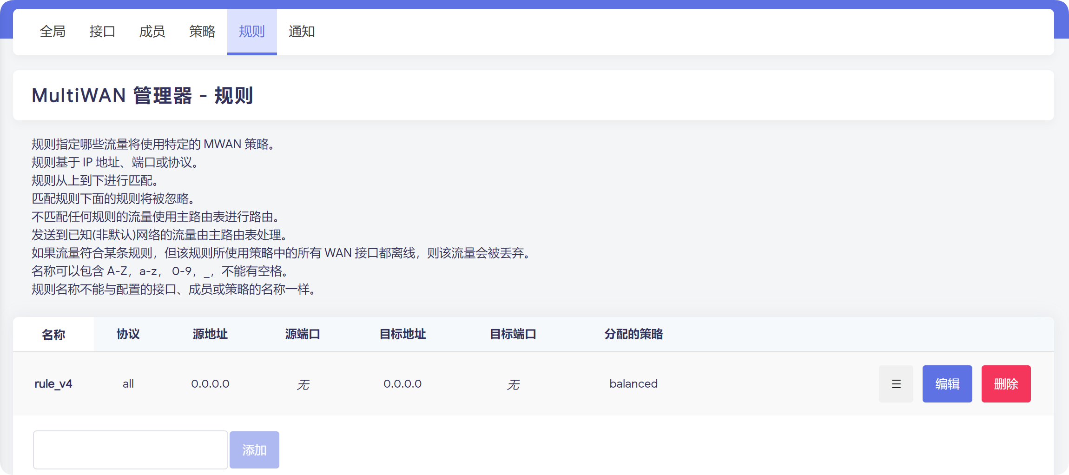
Task: Click the 目标端口 column header
Action: pyautogui.click(x=513, y=334)
